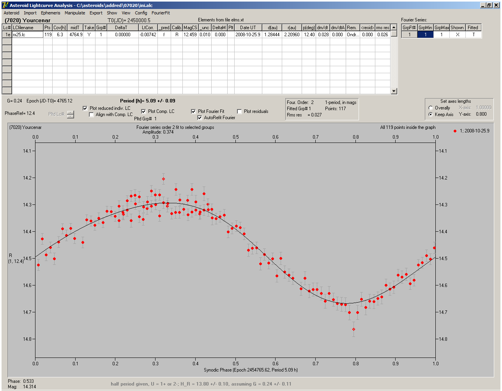
Task: Open the Export menu
Action: pyautogui.click(x=96, y=13)
